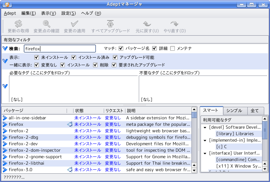Click the package list scrollbar thumb
270x182 pixels.
click(194, 115)
